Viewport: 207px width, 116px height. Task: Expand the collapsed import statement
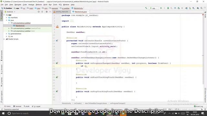tap(72, 21)
